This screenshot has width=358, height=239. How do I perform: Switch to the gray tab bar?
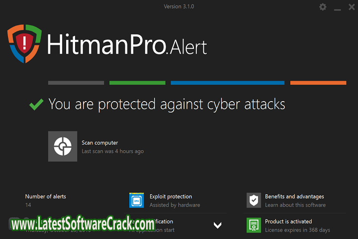click(76, 83)
